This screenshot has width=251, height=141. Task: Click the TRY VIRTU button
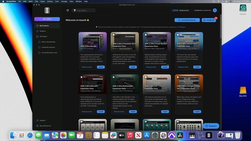(x=47, y=19)
